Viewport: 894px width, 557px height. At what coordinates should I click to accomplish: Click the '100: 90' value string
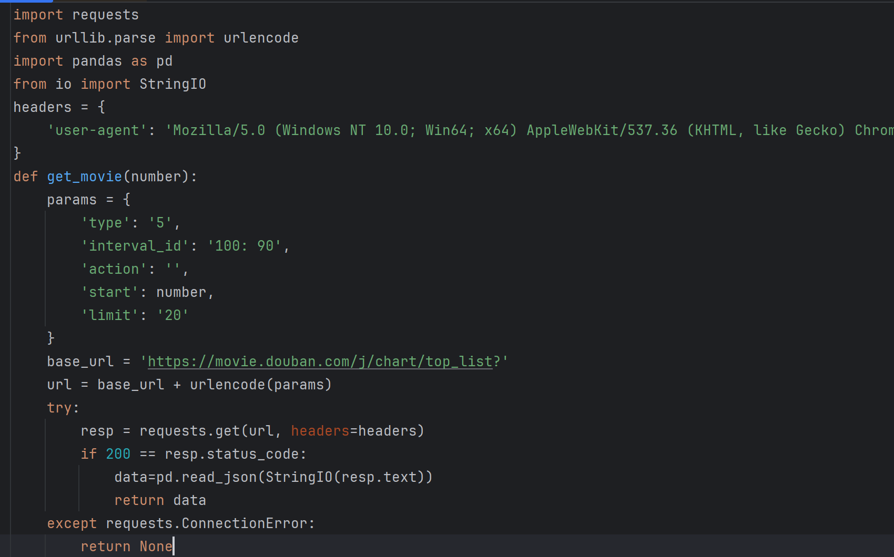pos(245,246)
